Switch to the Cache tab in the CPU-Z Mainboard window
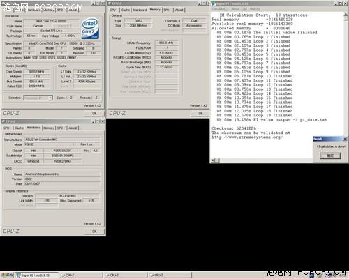349x279 pixels. [19, 128]
